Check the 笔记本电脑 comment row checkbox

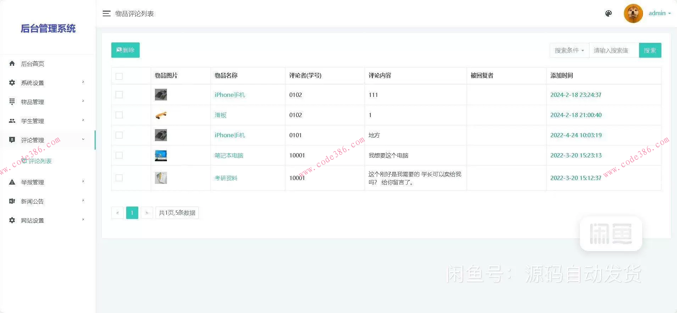(x=119, y=155)
